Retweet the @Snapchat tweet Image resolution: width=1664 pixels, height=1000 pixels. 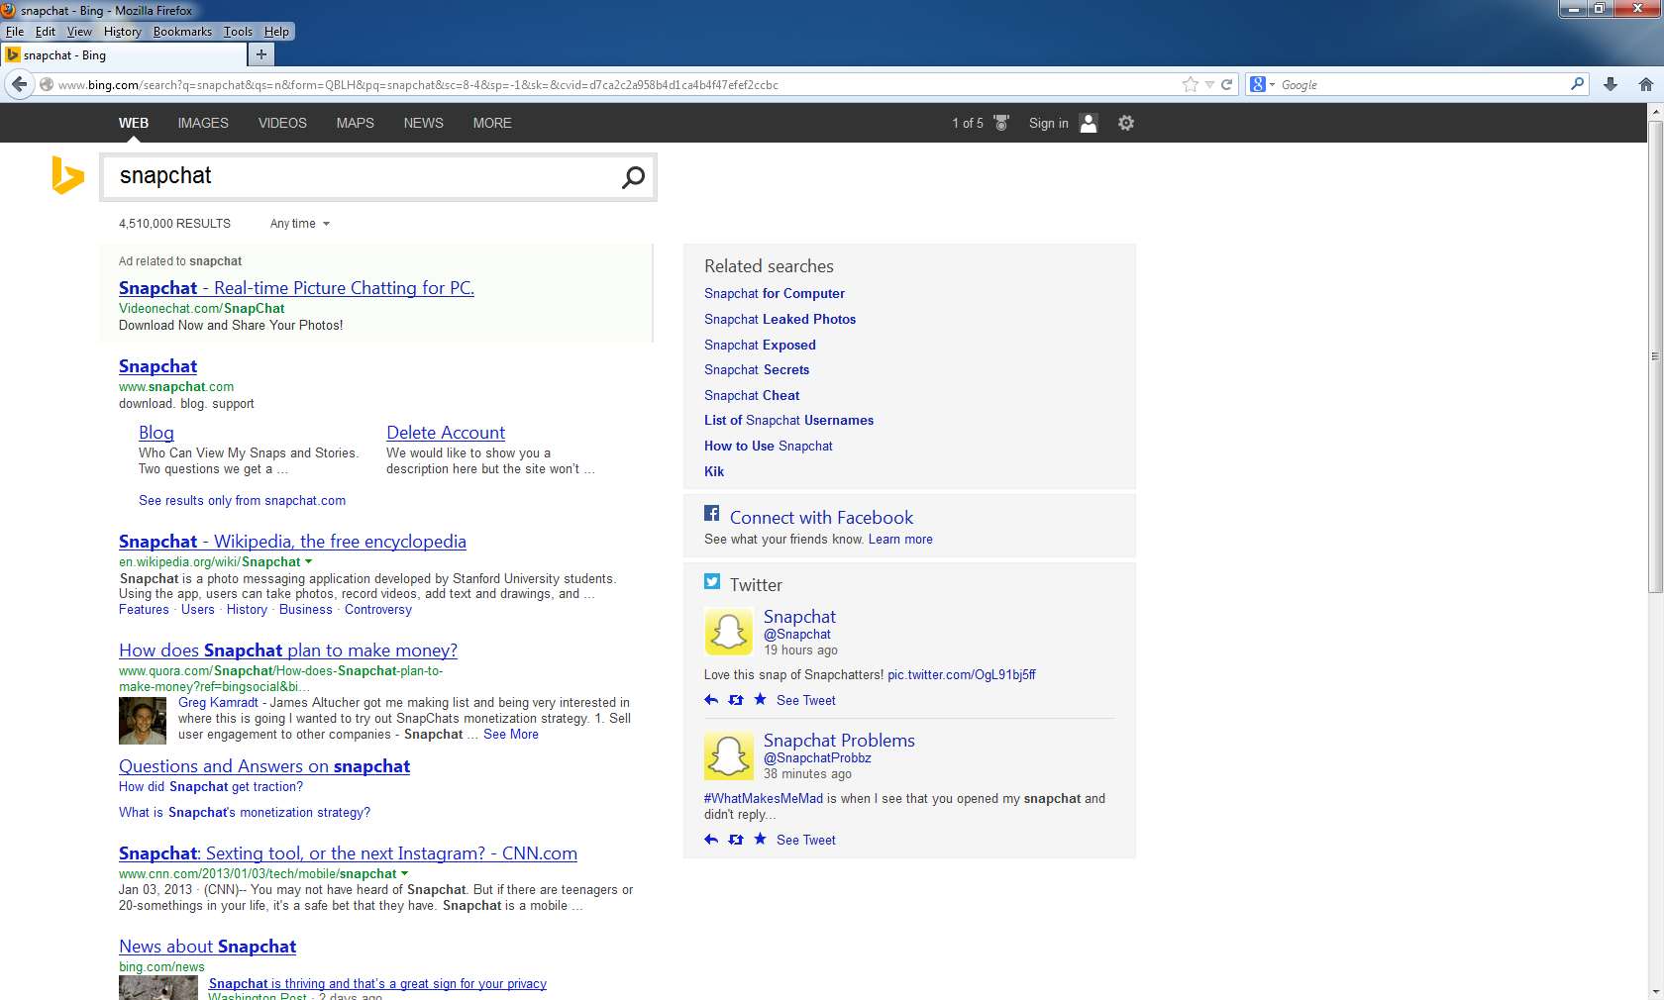point(736,700)
